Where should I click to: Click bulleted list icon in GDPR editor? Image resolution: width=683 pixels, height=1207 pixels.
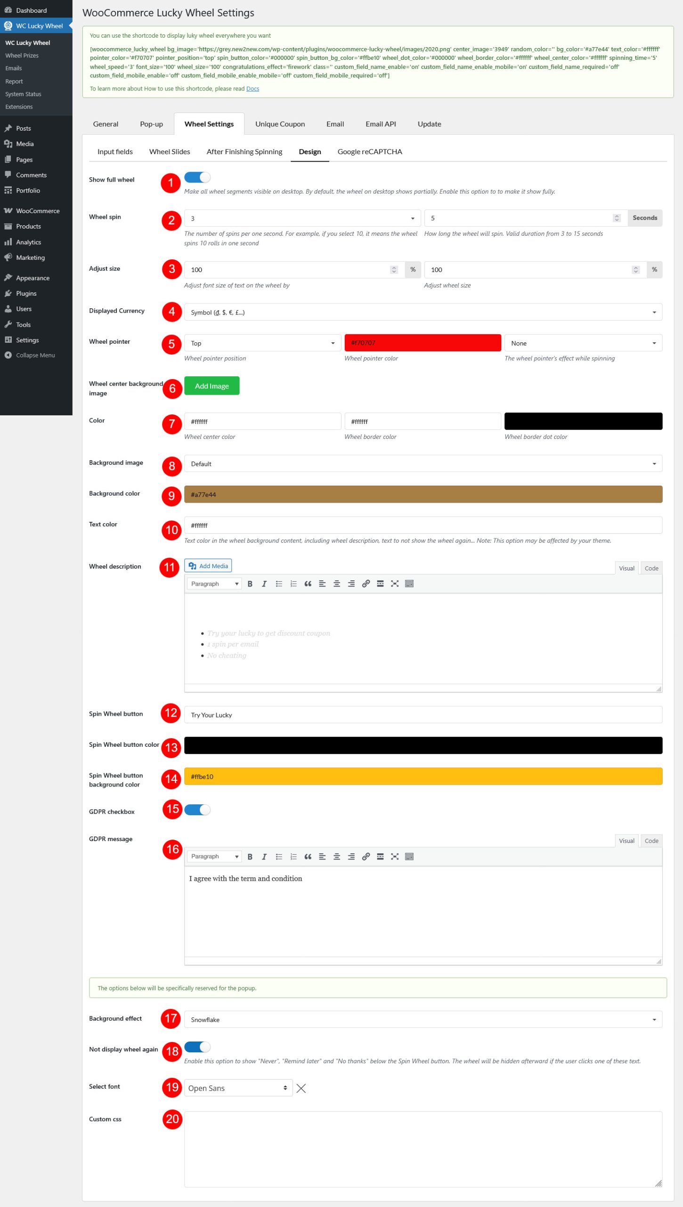click(x=279, y=857)
